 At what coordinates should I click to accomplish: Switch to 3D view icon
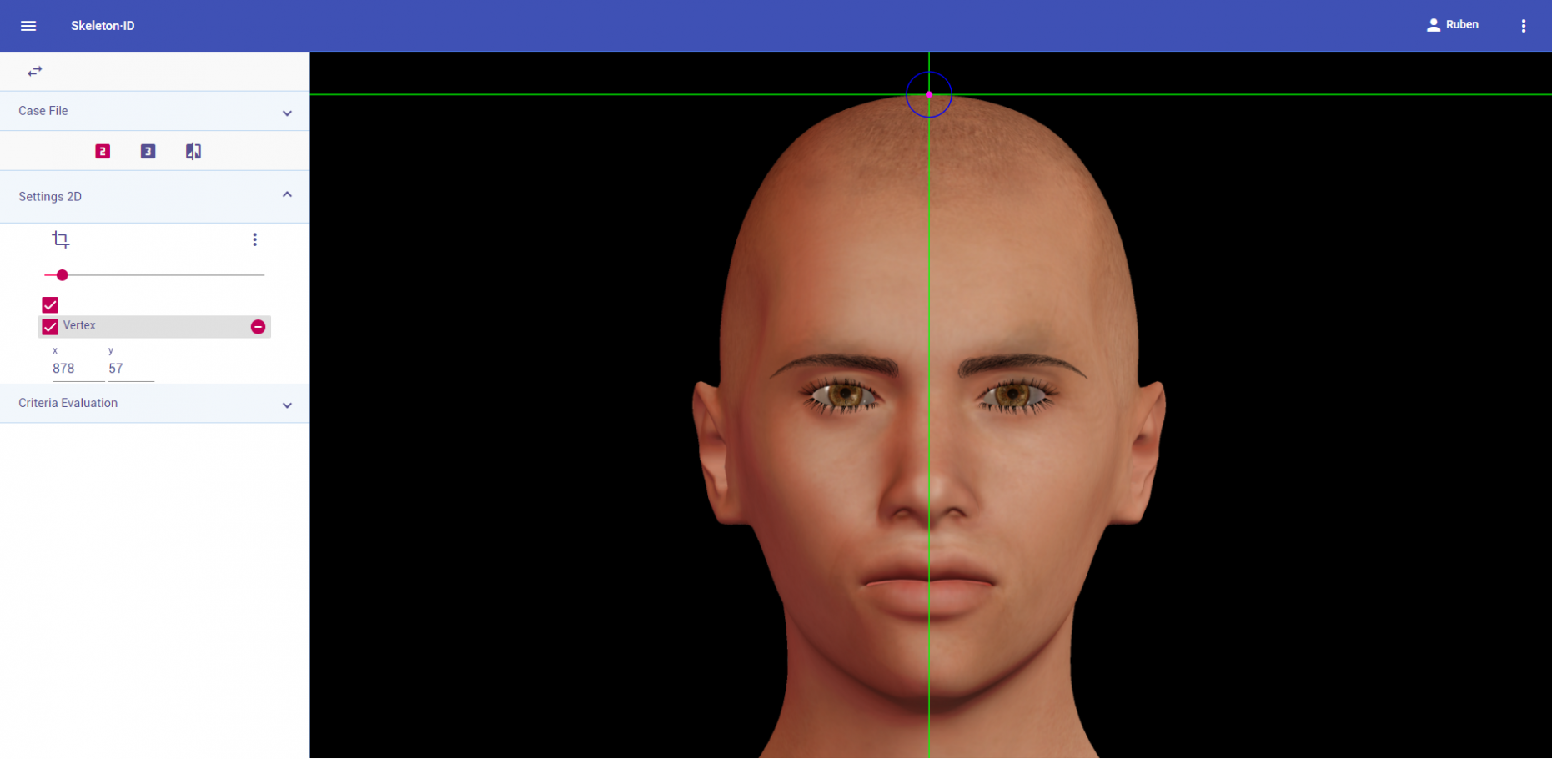pos(148,151)
